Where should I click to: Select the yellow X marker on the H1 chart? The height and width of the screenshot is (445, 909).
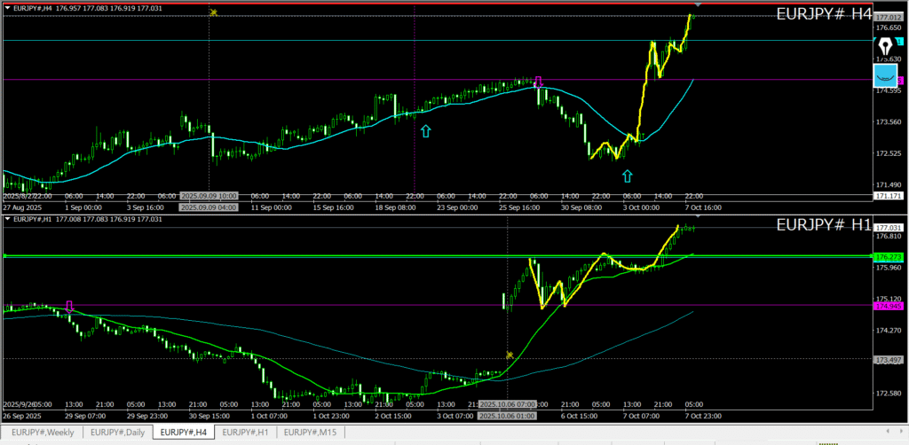tap(510, 355)
